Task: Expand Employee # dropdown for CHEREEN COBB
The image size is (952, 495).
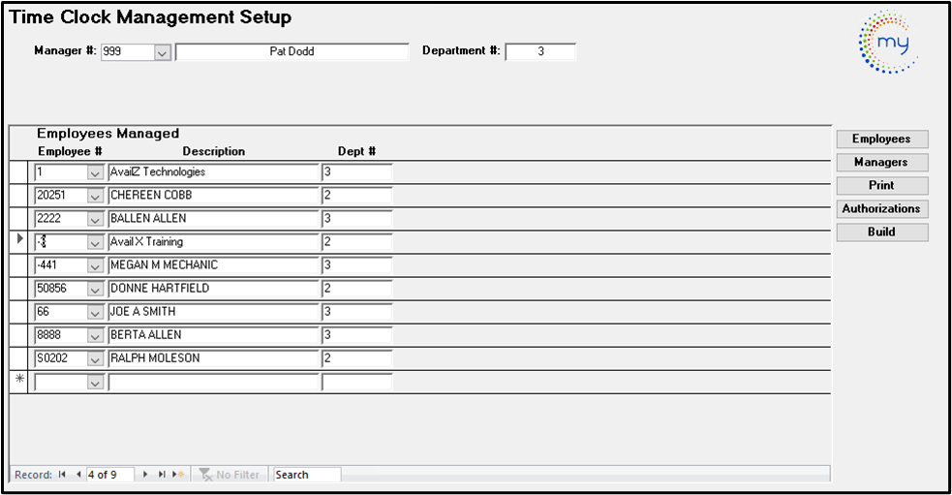Action: pyautogui.click(x=95, y=196)
